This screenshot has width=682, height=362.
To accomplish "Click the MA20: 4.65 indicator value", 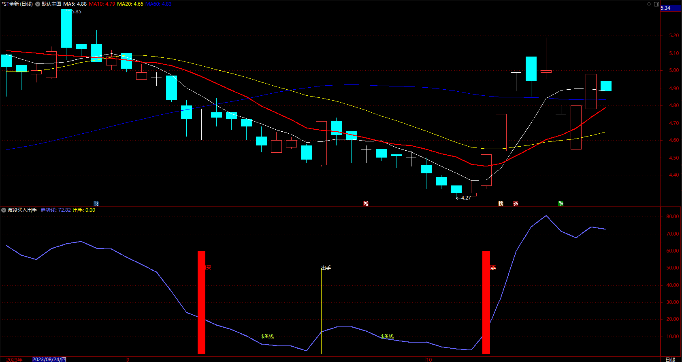I will tap(130, 4).
